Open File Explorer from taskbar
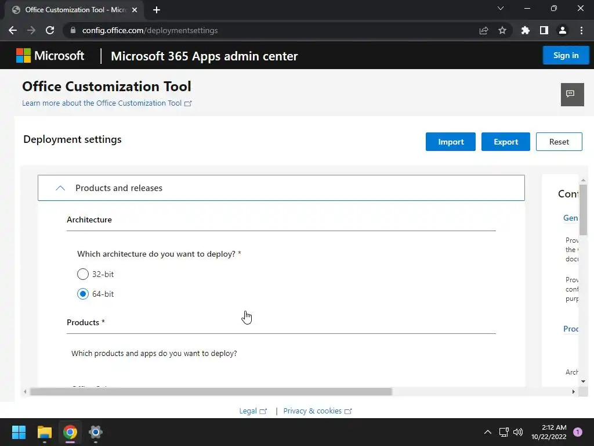Image resolution: width=594 pixels, height=446 pixels. tap(44, 432)
